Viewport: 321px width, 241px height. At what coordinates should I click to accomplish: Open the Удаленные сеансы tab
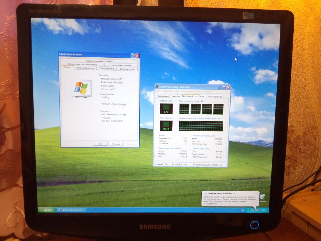coord(121,65)
